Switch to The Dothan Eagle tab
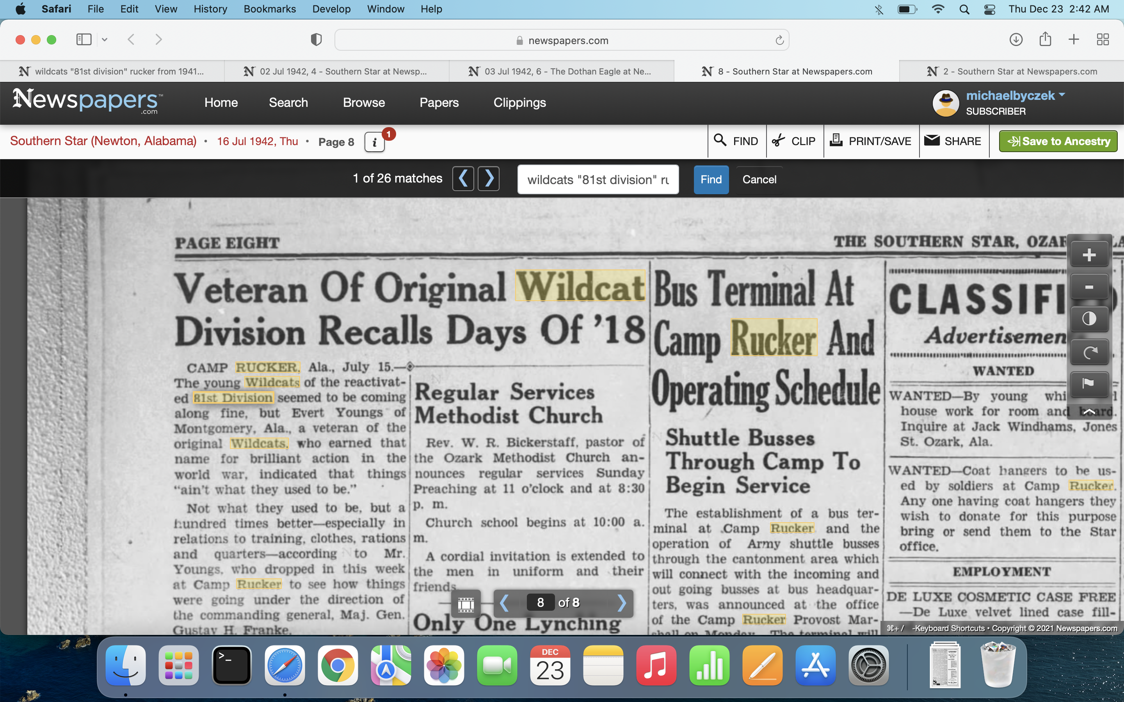 (x=561, y=71)
